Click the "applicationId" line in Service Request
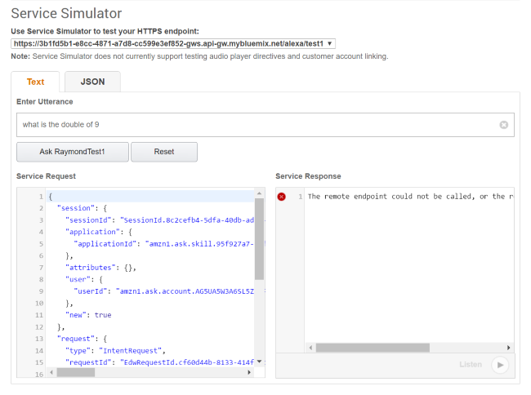Viewport: 531px width, 395px height. tap(163, 244)
